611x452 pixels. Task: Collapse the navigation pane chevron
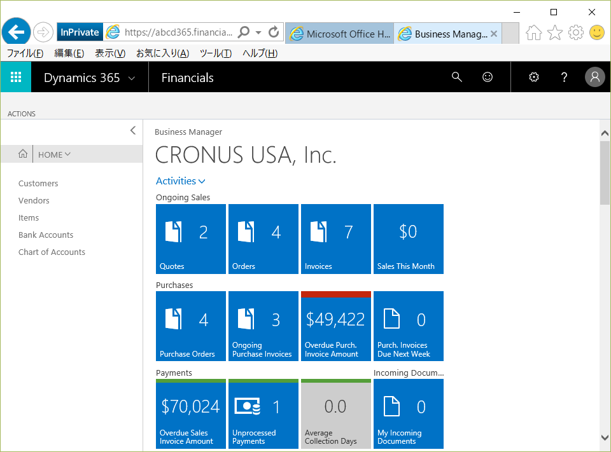coord(133,130)
